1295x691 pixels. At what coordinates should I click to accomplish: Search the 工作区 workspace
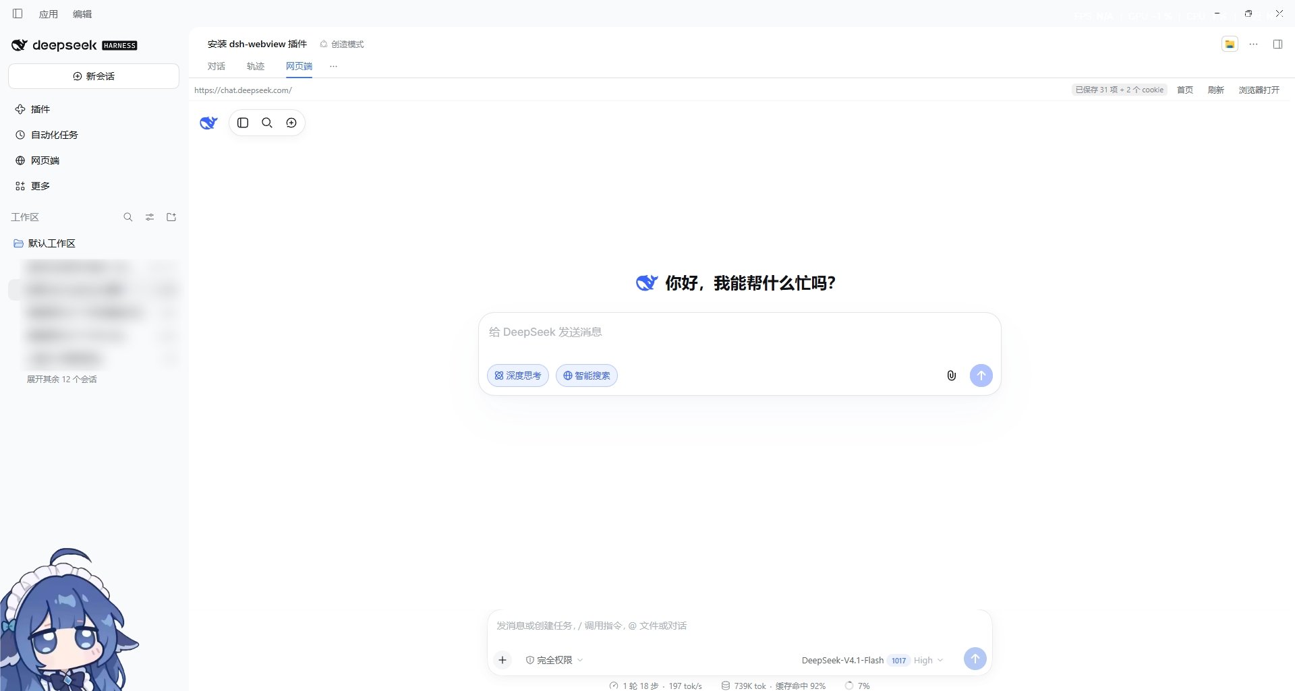(128, 217)
